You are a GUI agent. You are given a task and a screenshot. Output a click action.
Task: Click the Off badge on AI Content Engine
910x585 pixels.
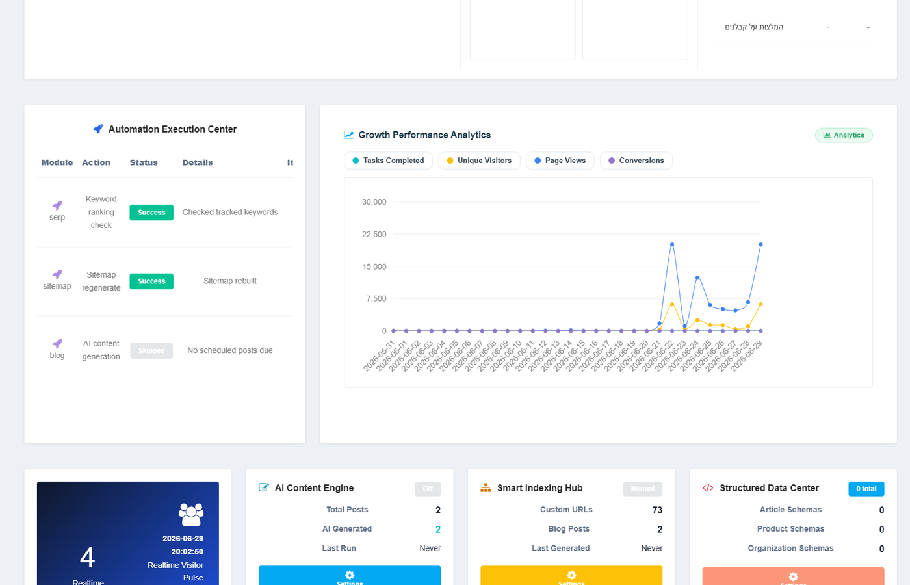(428, 489)
